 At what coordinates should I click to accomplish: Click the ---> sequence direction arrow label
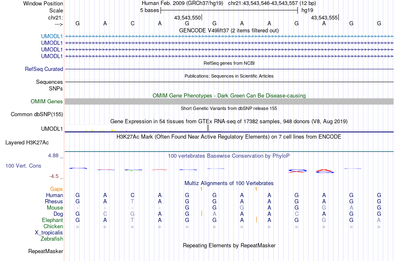(x=58, y=24)
